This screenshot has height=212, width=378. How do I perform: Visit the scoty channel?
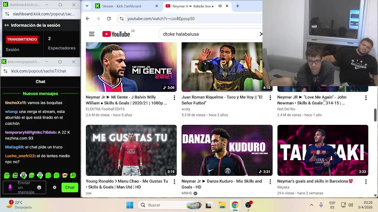186,109
